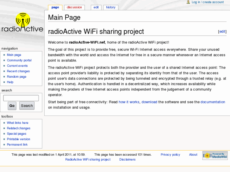Follow the download link
The width and height of the screenshot is (230, 172).
[x=149, y=102]
